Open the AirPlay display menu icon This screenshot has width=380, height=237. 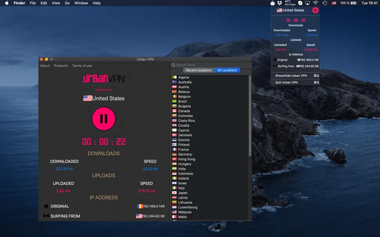click(307, 3)
